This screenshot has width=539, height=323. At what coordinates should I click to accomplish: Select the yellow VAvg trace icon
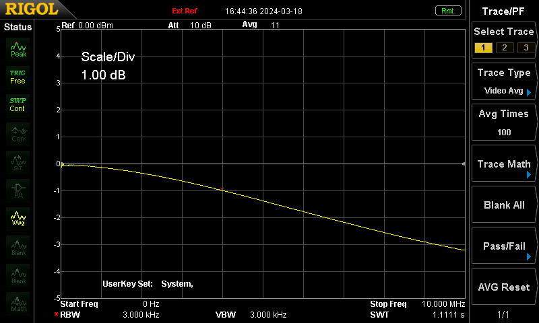click(18, 219)
